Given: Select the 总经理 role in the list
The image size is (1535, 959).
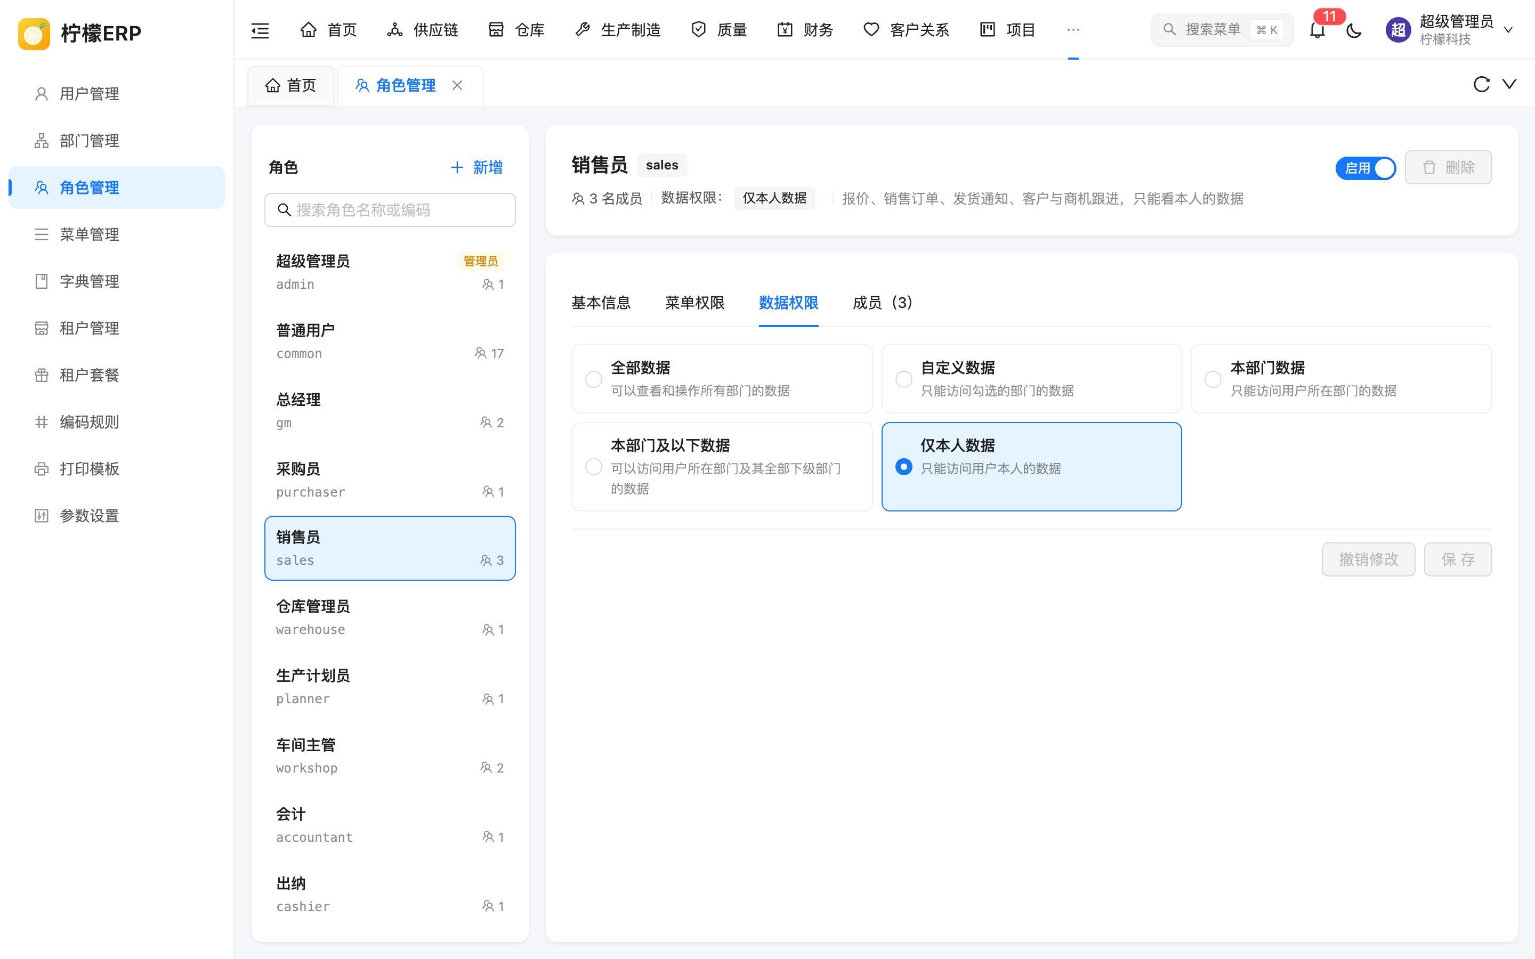Looking at the screenshot, I should pos(390,411).
